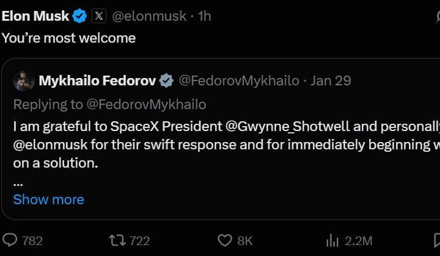Image resolution: width=440 pixels, height=256 pixels.
Task: Click the "You're most welcome" tweet text
Action: pyautogui.click(x=68, y=38)
